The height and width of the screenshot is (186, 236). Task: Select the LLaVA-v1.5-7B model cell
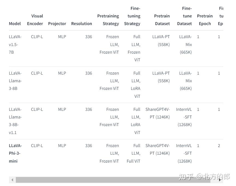click(15, 44)
